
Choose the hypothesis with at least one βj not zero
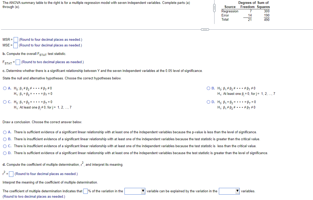tap(5, 102)
